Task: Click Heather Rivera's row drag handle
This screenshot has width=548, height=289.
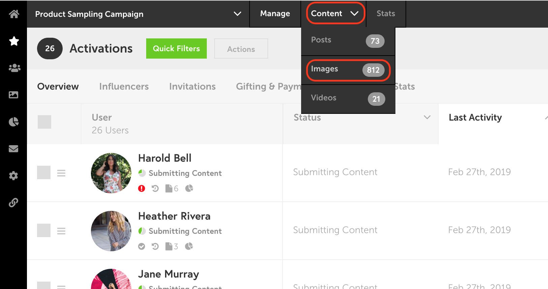Action: pyautogui.click(x=61, y=231)
